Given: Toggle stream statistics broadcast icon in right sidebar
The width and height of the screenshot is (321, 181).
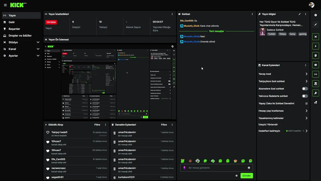Looking at the screenshot, I should pos(315,74).
